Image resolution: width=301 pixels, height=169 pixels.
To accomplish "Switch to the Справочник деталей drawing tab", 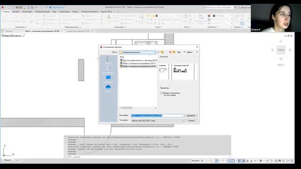I will [78, 31].
